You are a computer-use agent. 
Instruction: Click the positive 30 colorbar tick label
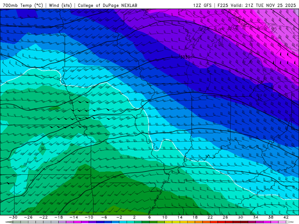(240, 217)
